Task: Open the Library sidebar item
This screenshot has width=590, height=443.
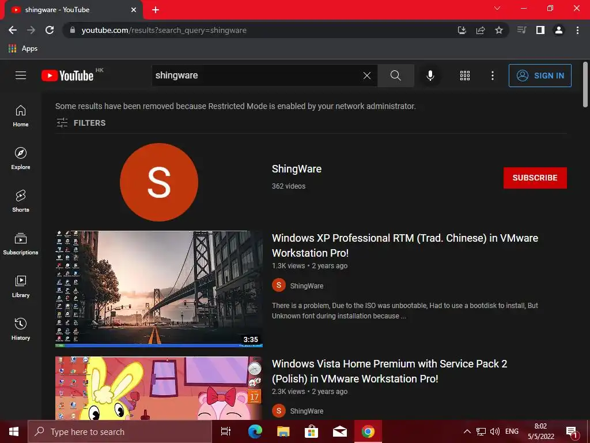Action: pos(21,287)
